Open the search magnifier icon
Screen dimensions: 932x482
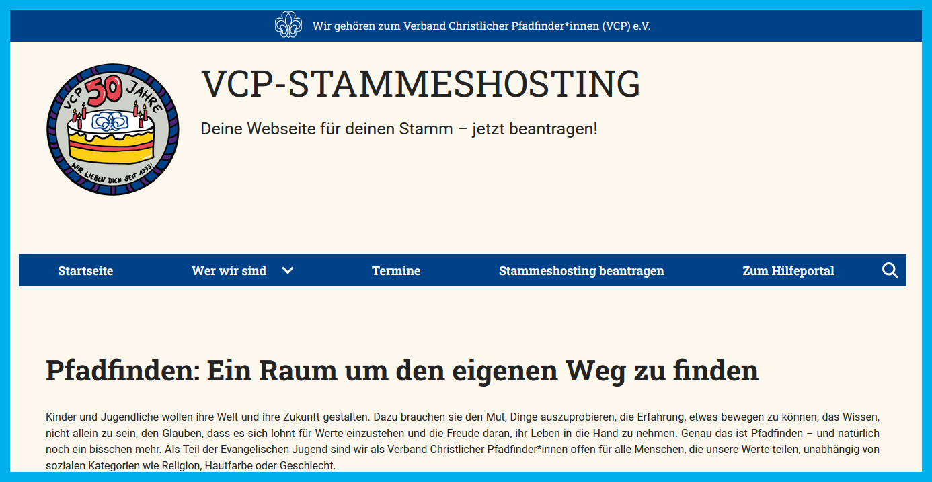tap(890, 270)
